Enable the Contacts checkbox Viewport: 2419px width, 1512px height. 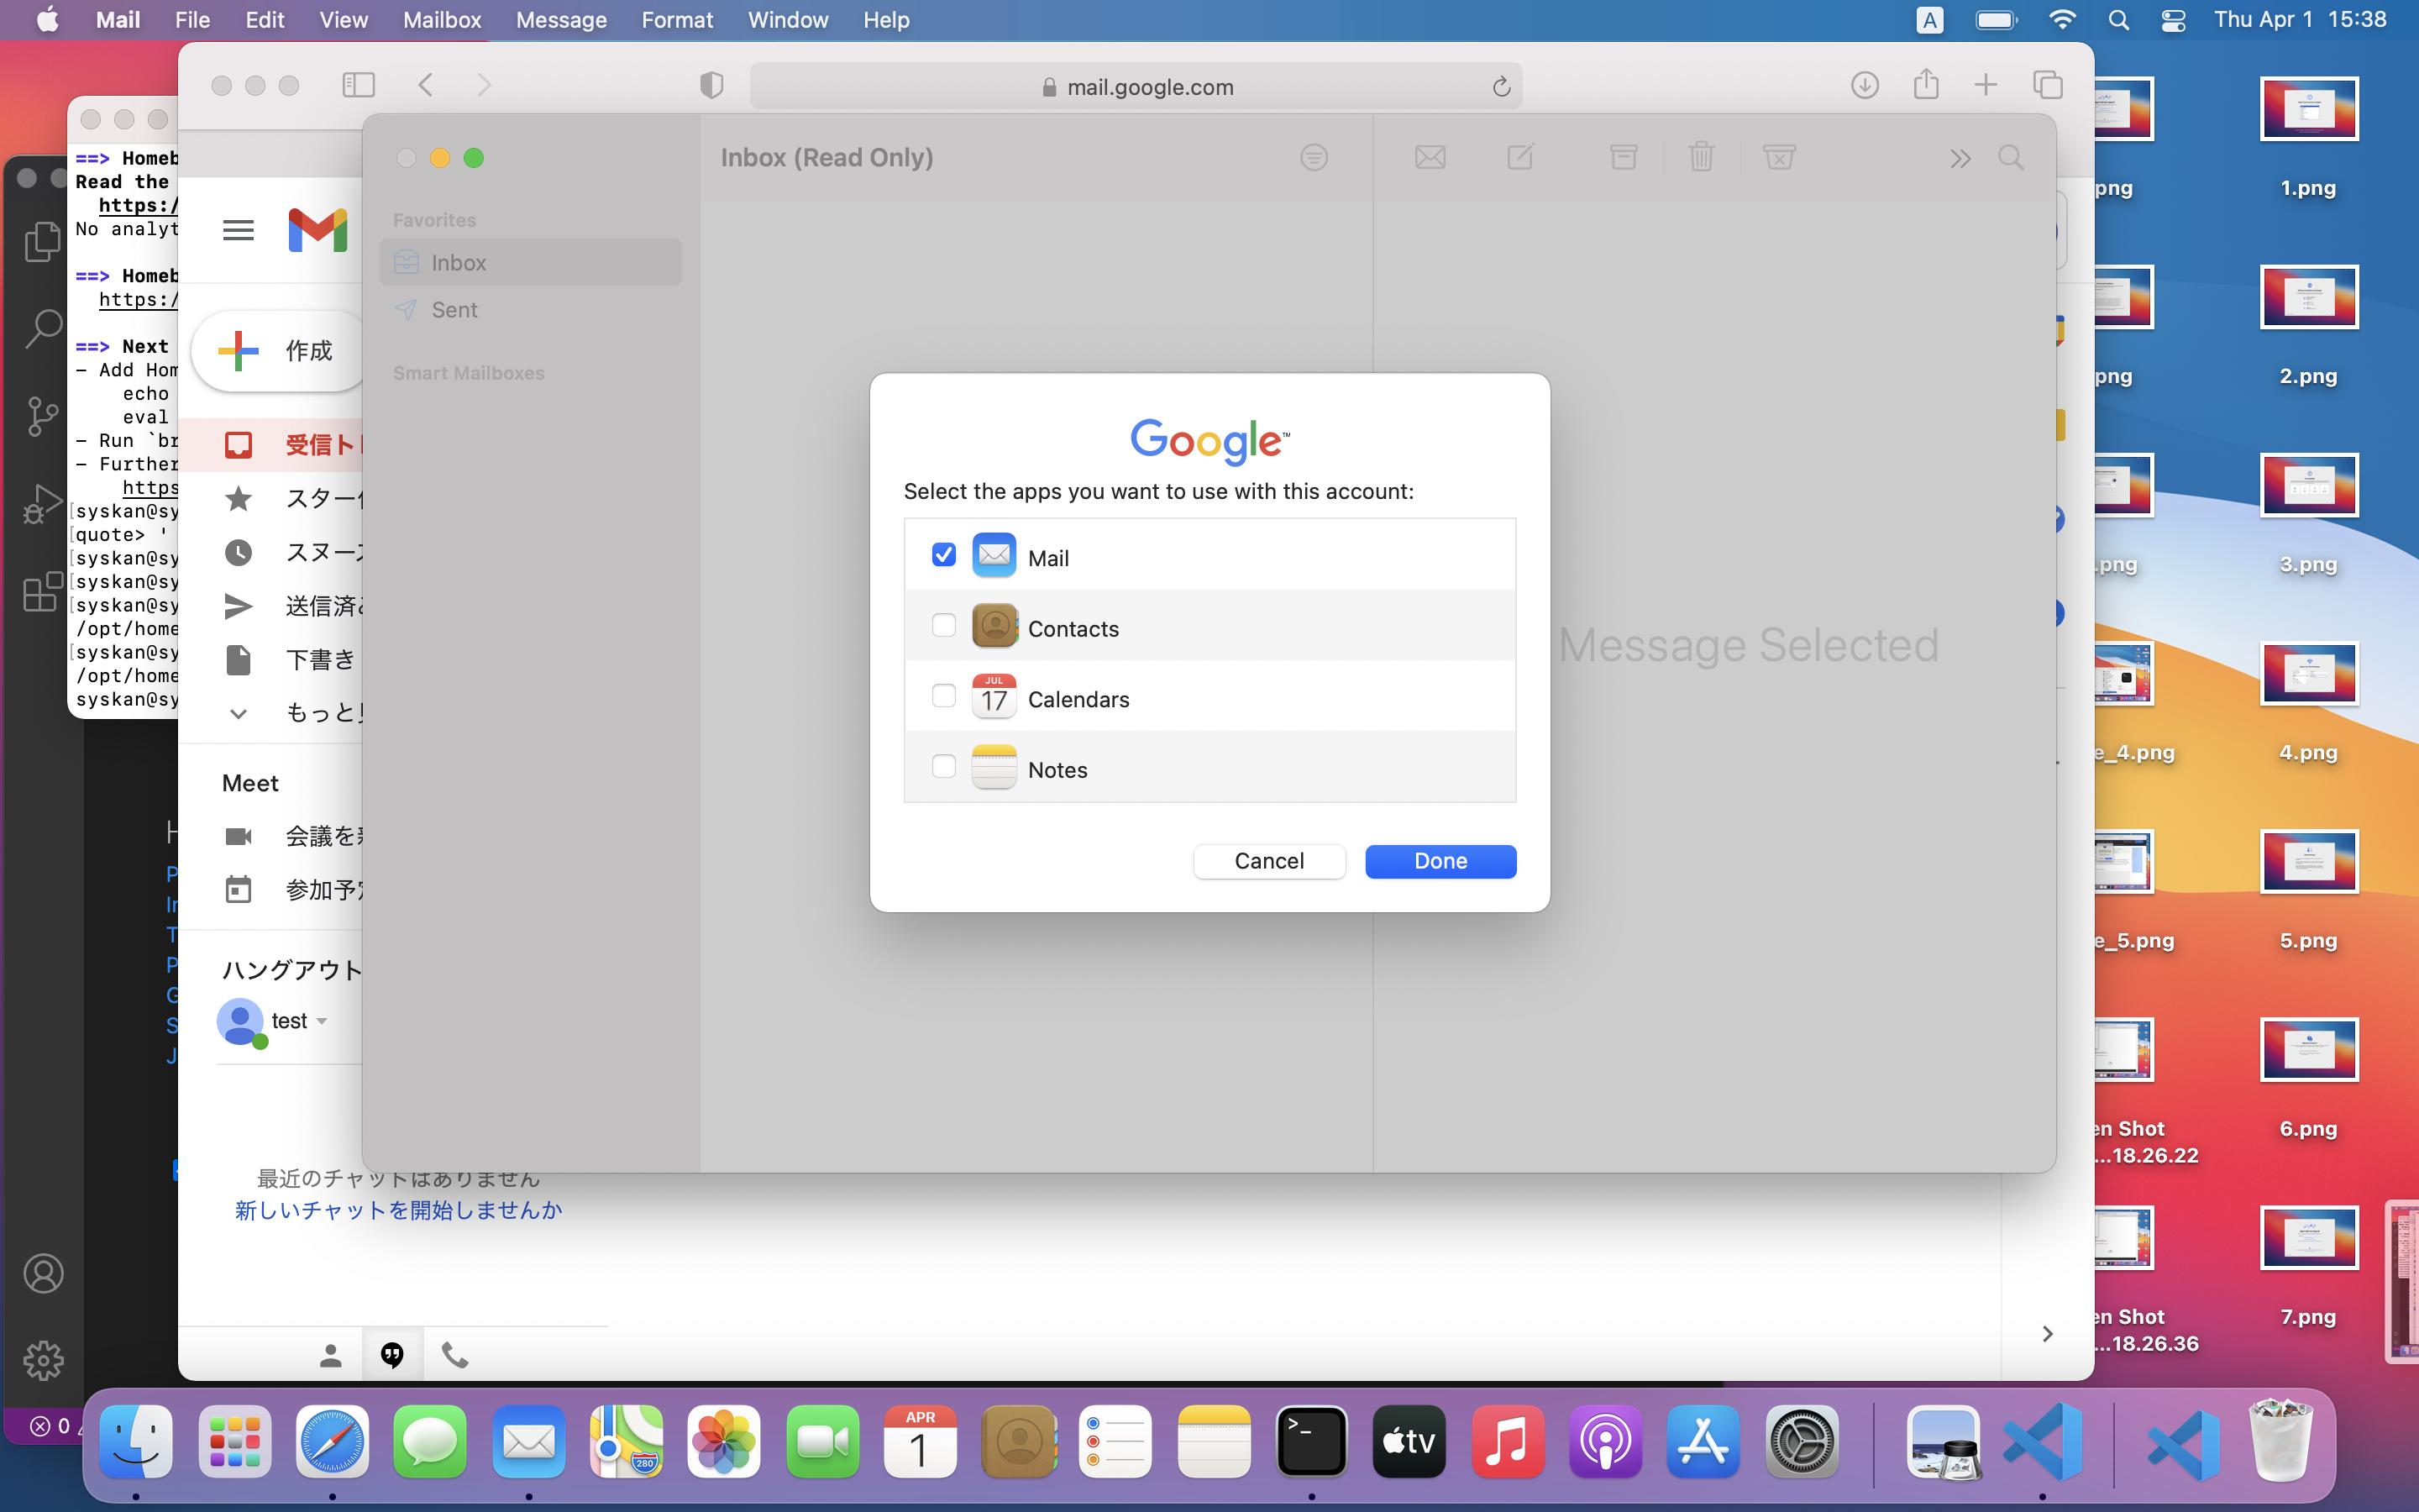tap(943, 625)
